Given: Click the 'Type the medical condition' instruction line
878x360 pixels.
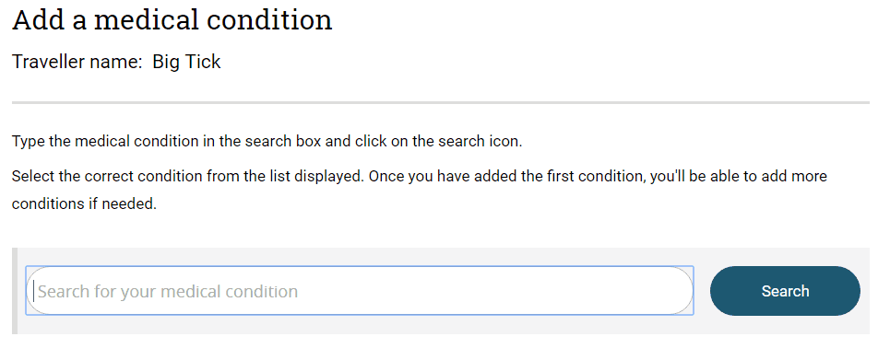Looking at the screenshot, I should pos(267,141).
